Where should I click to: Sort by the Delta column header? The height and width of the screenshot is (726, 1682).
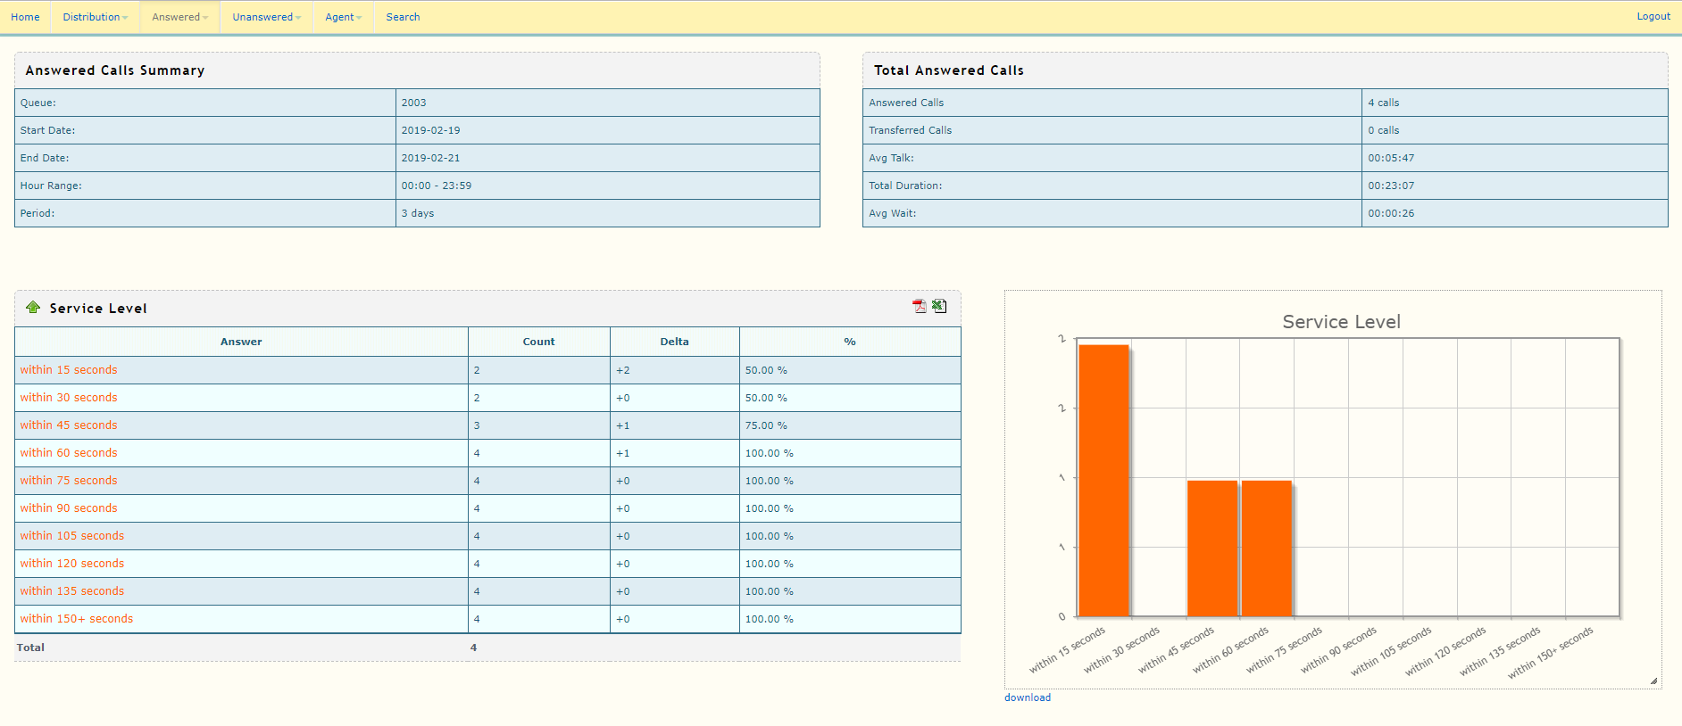(x=674, y=342)
